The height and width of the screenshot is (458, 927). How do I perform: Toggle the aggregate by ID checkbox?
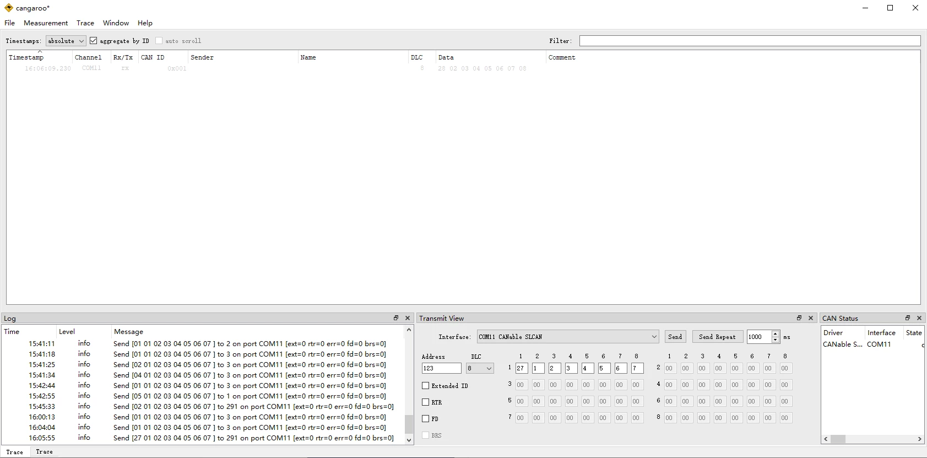point(94,41)
